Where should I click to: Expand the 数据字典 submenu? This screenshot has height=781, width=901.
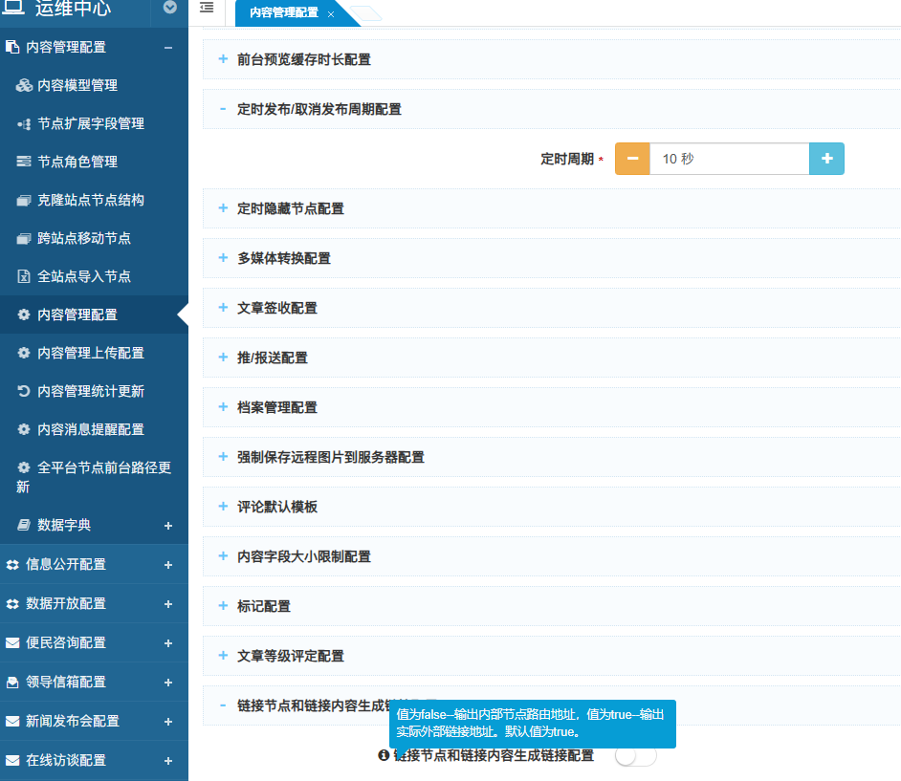168,526
